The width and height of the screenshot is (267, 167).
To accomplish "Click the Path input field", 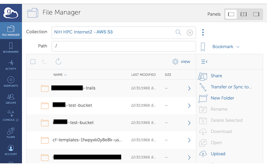I will pos(123,46).
